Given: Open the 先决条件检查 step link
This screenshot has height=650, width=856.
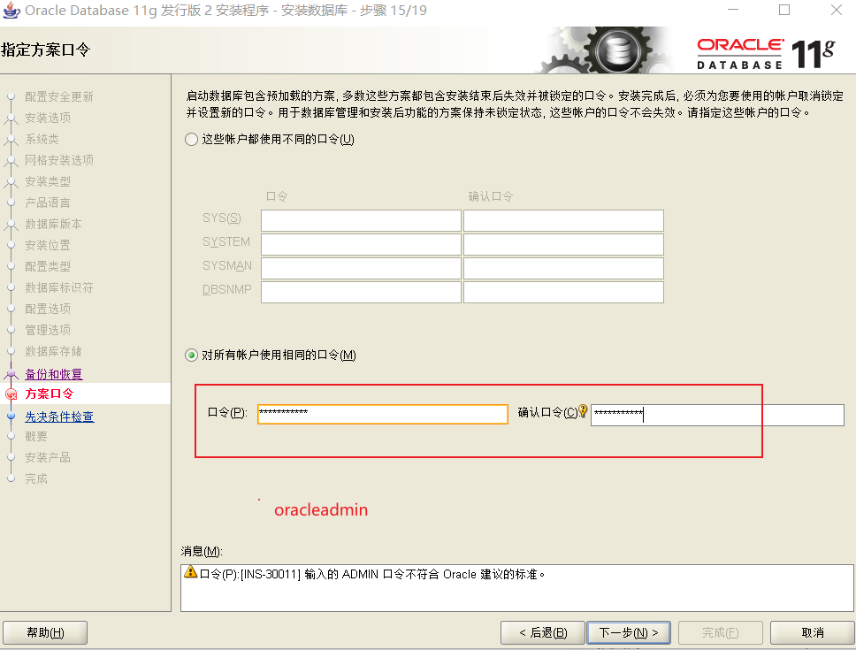Looking at the screenshot, I should (x=59, y=417).
